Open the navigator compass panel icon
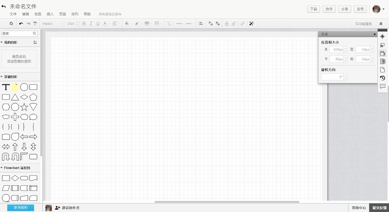389x212 pixels. [x=383, y=37]
